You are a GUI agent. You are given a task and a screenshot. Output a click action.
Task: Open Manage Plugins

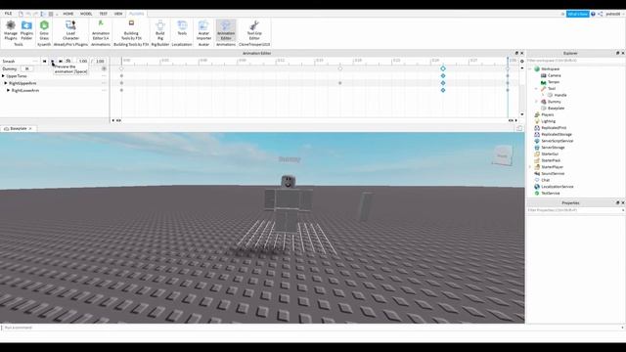11,30
